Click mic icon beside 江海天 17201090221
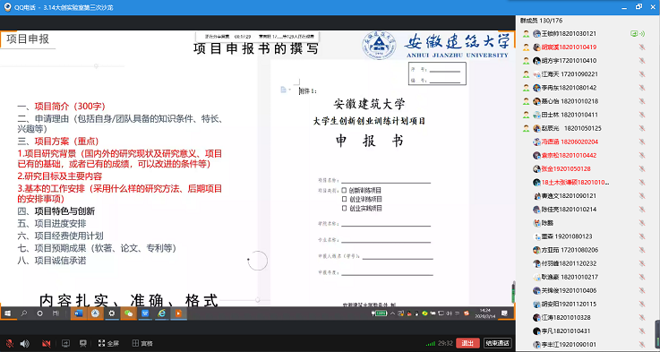The width and height of the screenshot is (660, 352). click(642, 74)
